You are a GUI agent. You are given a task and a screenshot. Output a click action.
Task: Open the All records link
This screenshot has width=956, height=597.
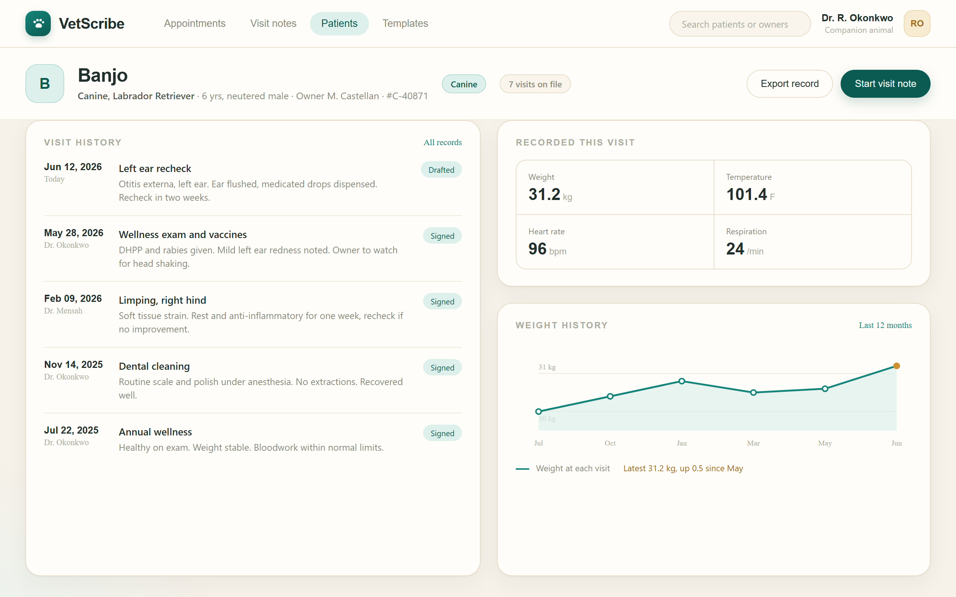(443, 143)
